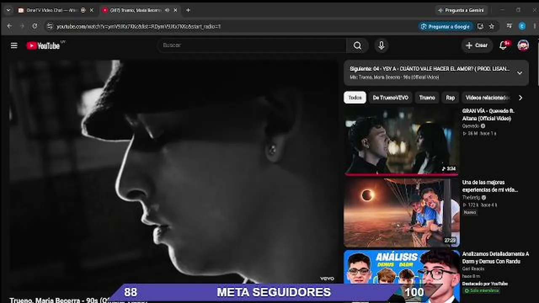Filter by the Rap chip
The width and height of the screenshot is (539, 303).
450,98
